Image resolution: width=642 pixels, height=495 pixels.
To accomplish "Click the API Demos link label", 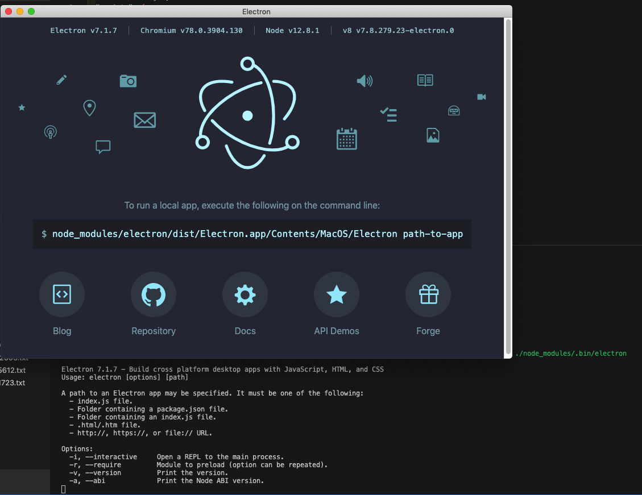I will pyautogui.click(x=337, y=331).
